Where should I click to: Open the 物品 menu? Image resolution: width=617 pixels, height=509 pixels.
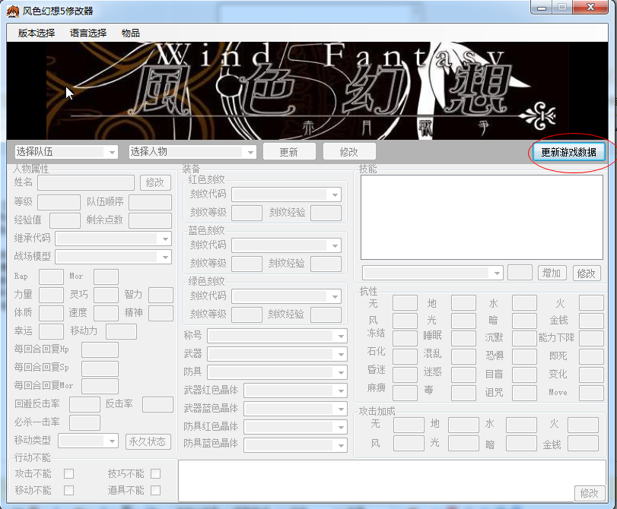click(131, 33)
